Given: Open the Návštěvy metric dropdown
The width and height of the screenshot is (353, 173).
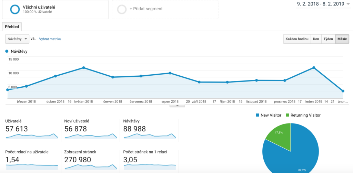Looking at the screenshot, I should [17, 39].
